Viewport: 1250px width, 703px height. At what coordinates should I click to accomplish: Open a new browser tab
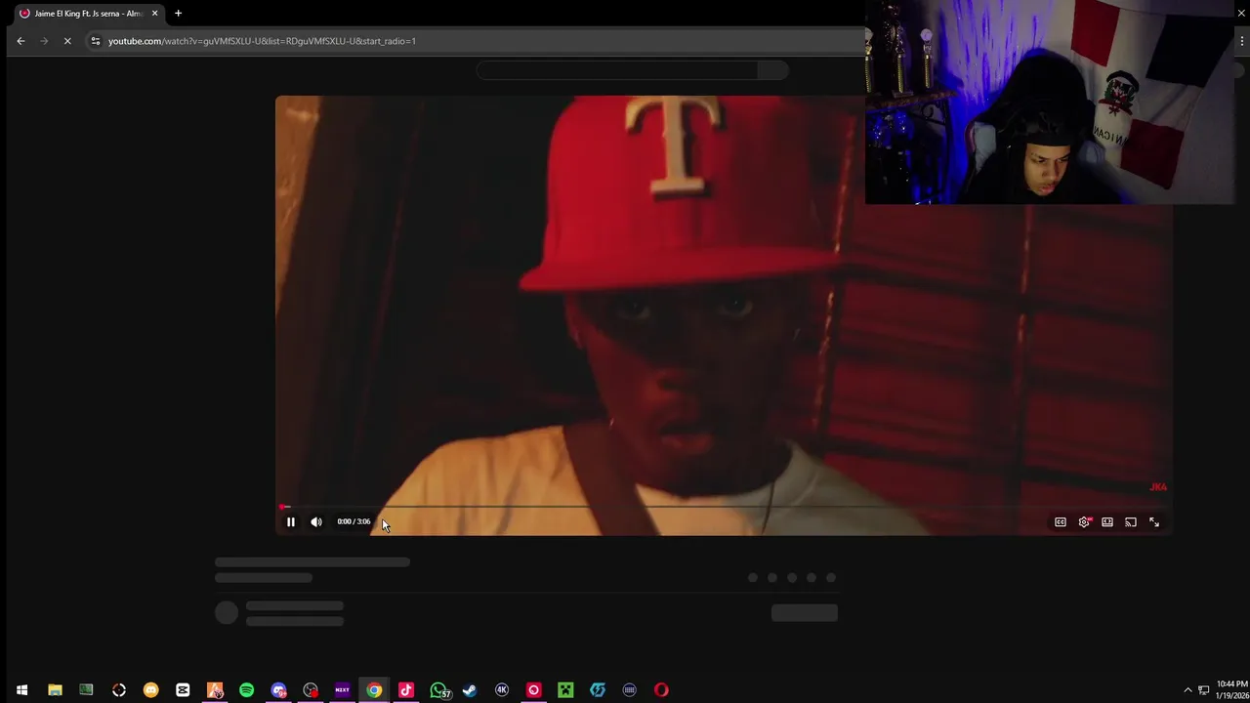[178, 14]
